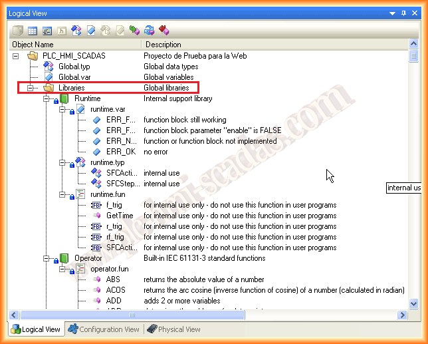Switch to the Configuration View tab
The image size is (428, 344).
[104, 329]
